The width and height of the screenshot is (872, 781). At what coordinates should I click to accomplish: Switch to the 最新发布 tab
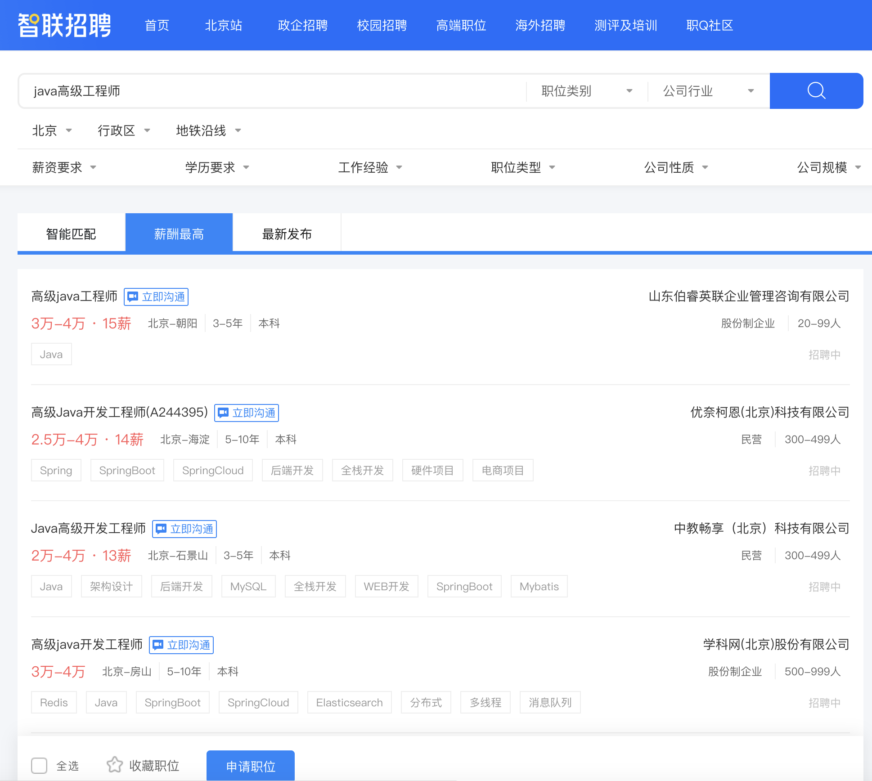pos(287,233)
